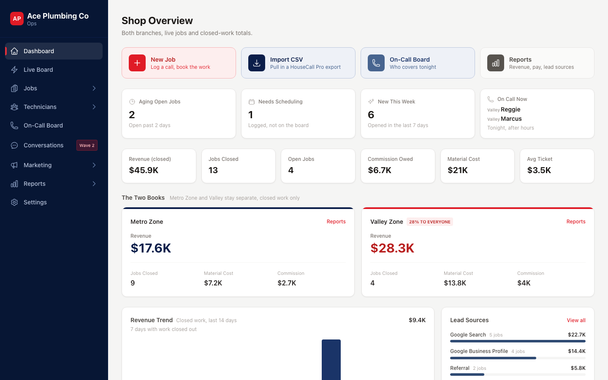Open Live Board from the sidebar
This screenshot has height=380, width=608.
[x=54, y=70]
